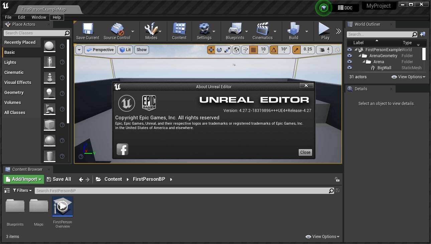Image resolution: width=431 pixels, height=244 pixels.
Task: Click the Facebook icon in About dialog
Action: pyautogui.click(x=122, y=149)
